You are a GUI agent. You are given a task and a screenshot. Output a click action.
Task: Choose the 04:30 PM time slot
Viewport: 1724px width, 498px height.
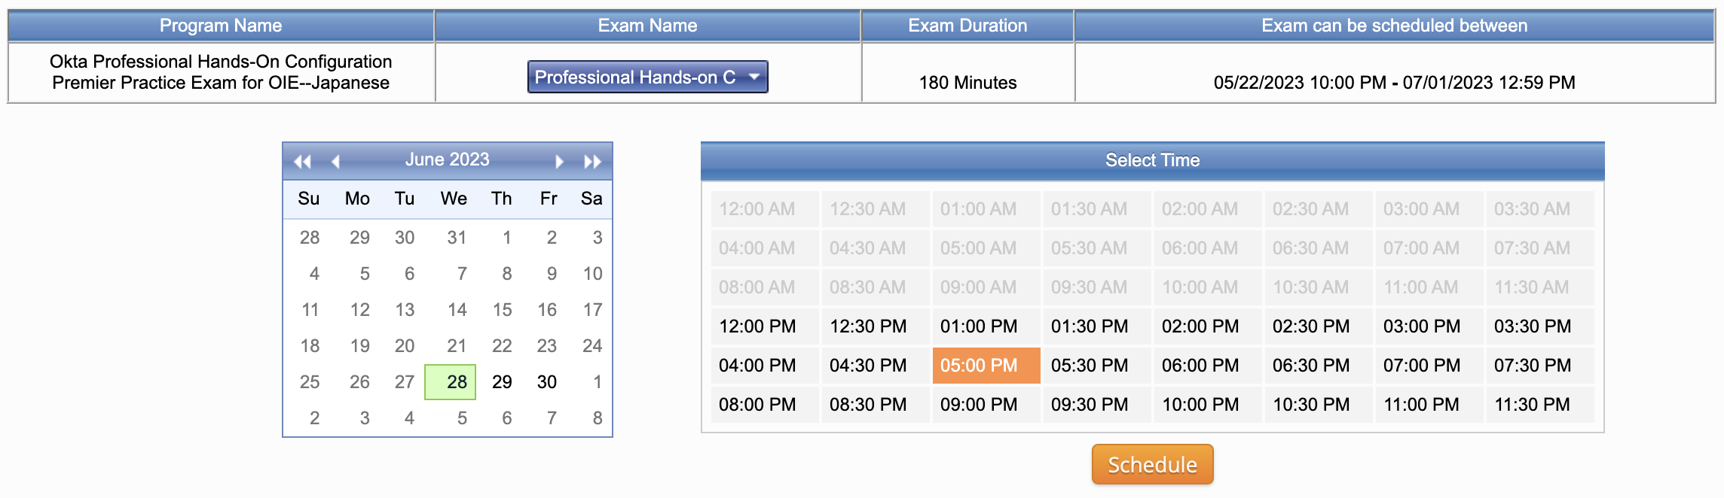868,366
